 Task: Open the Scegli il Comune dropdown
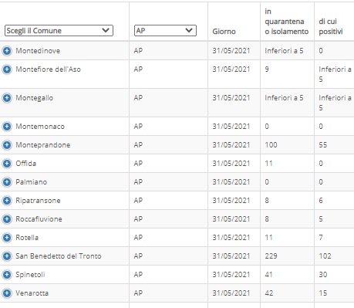click(59, 30)
